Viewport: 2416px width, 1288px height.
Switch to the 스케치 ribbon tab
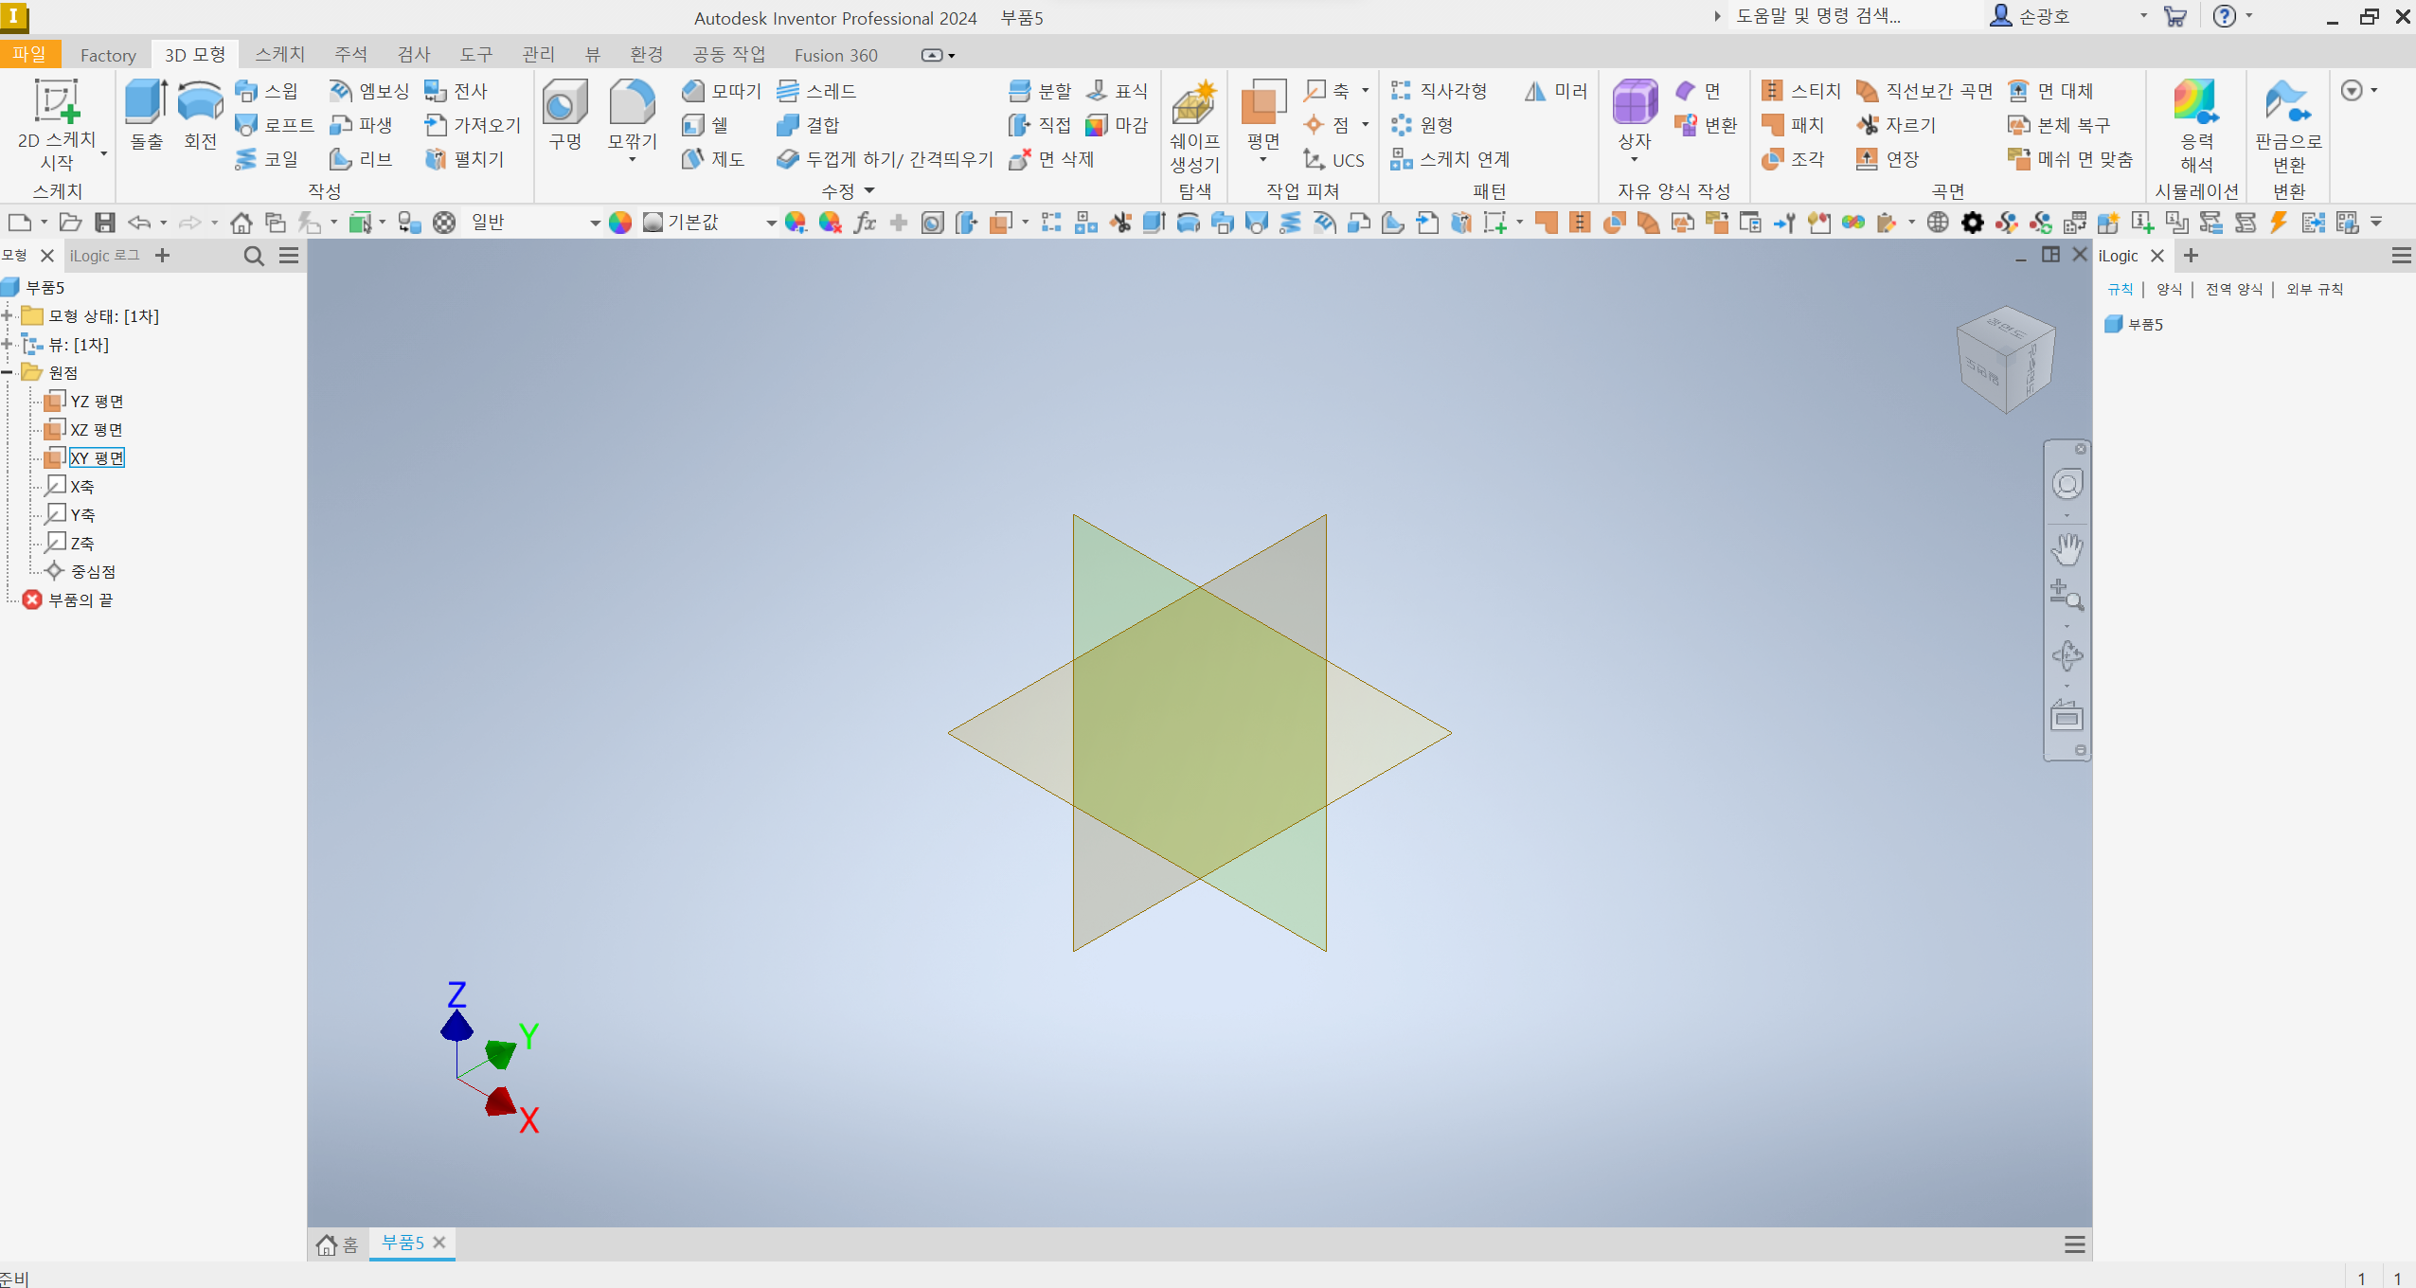click(x=279, y=55)
